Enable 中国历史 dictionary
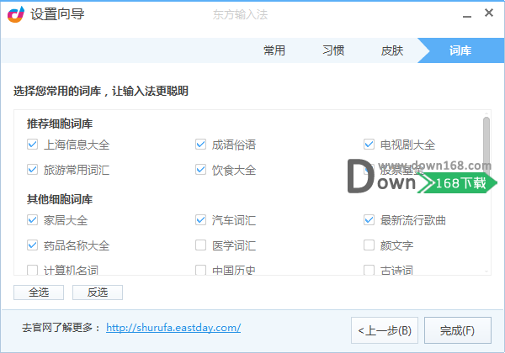This screenshot has height=353, width=505. (200, 270)
